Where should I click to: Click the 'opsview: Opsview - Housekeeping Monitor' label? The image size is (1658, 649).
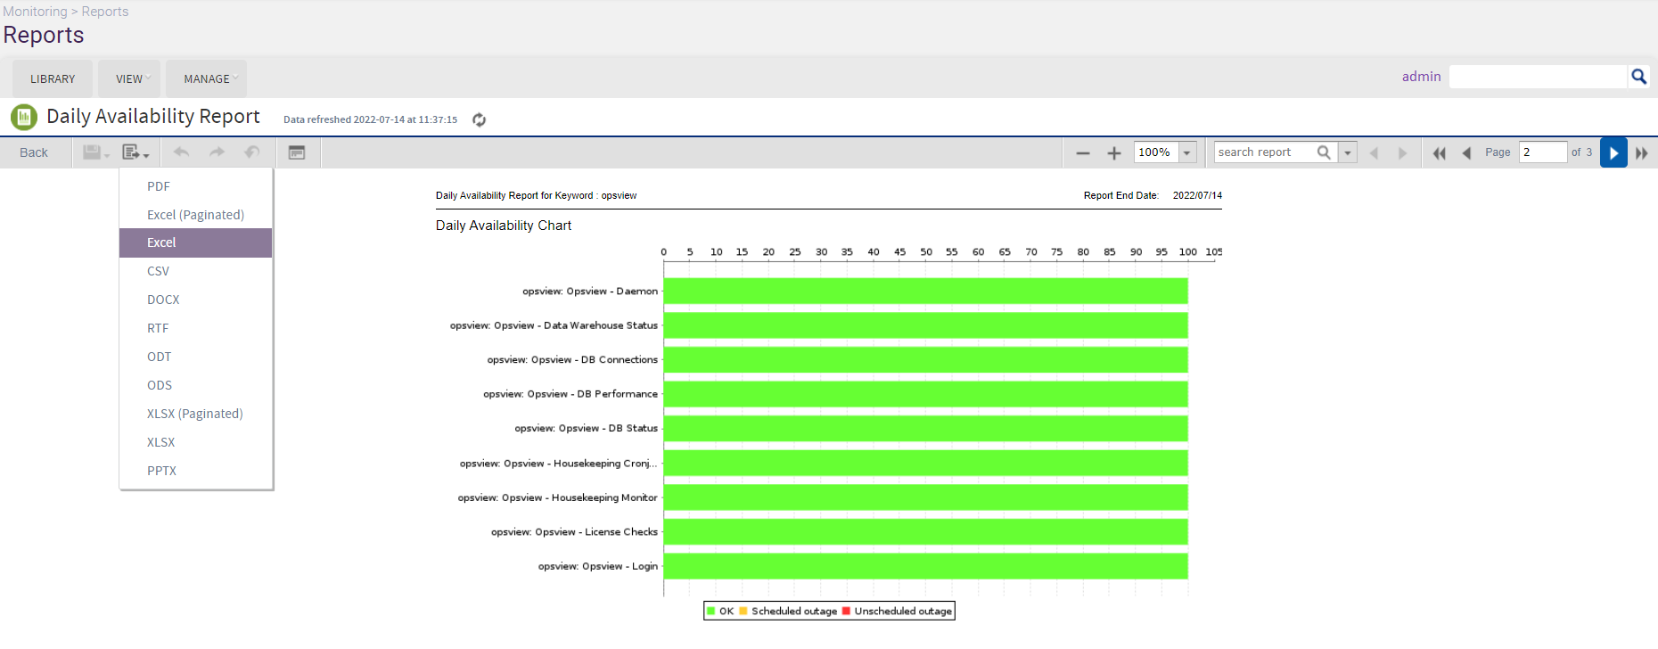(x=558, y=497)
